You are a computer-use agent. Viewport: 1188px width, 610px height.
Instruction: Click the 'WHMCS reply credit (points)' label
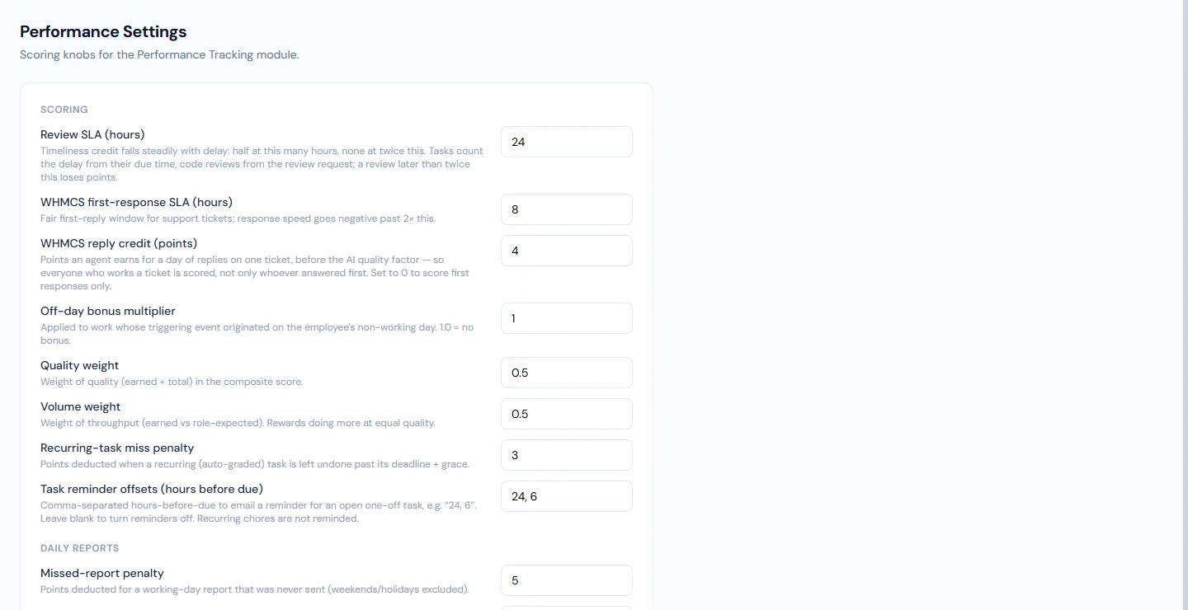(119, 243)
